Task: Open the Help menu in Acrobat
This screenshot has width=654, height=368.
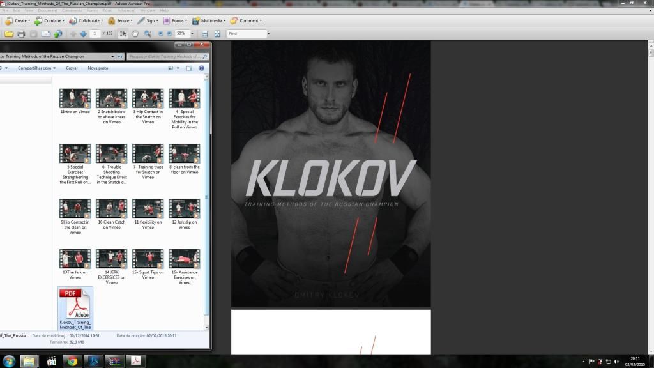Action: click(x=164, y=10)
